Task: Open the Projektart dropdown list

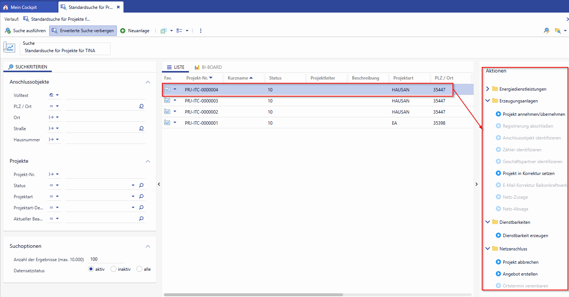Action: pos(133,196)
